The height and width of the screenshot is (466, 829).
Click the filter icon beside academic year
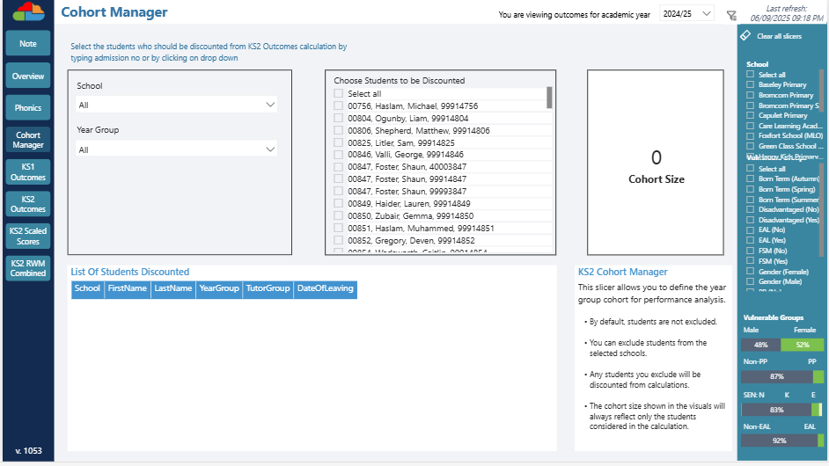click(731, 15)
